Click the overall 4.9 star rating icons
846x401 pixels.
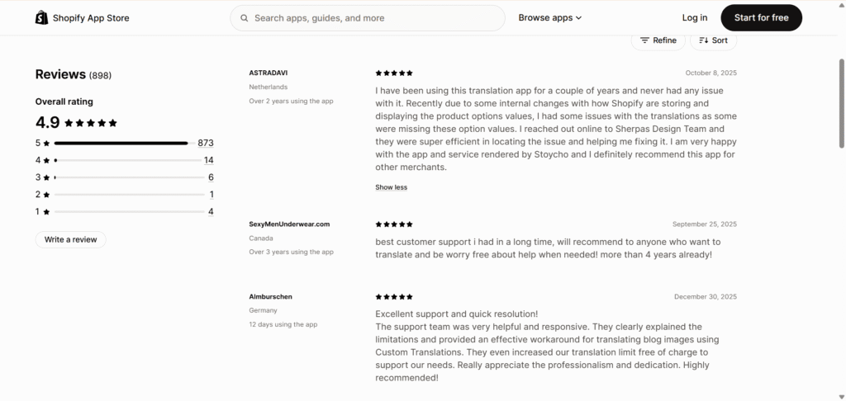coord(91,123)
